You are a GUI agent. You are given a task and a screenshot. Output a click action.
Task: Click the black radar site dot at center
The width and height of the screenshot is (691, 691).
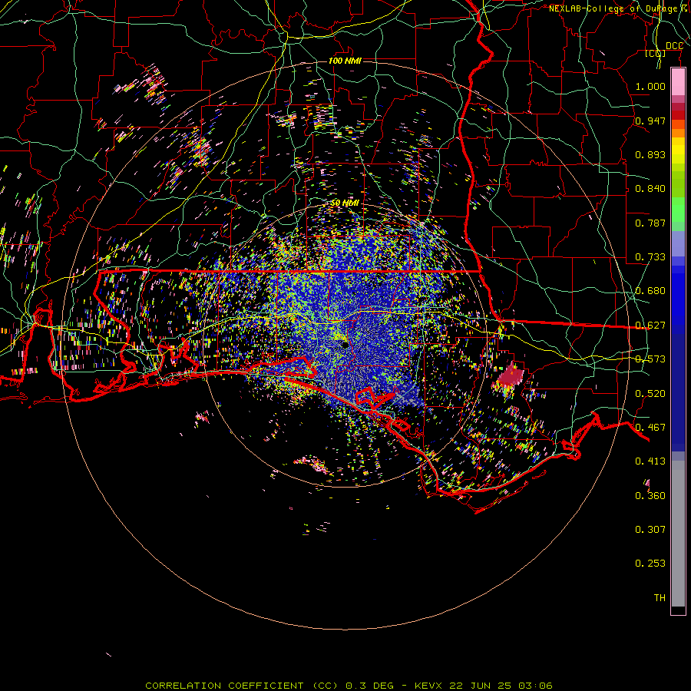click(x=345, y=345)
